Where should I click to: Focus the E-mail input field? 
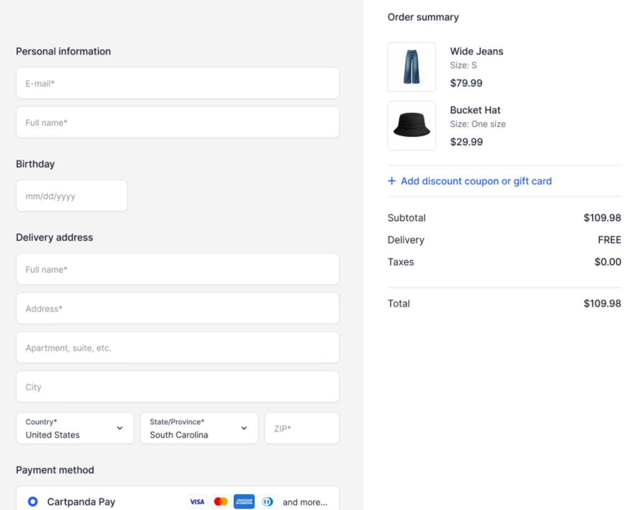178,83
